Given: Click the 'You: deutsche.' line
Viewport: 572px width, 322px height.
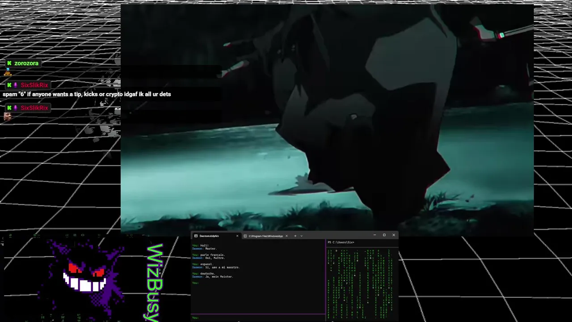Looking at the screenshot, I should (203, 274).
